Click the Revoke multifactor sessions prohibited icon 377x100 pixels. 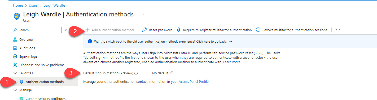pyautogui.click(x=258, y=30)
